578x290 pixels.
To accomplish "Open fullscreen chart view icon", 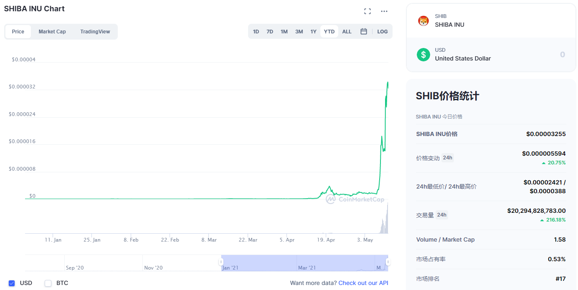I will pyautogui.click(x=368, y=11).
